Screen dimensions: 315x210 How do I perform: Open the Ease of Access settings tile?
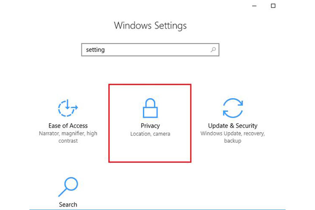(x=68, y=121)
